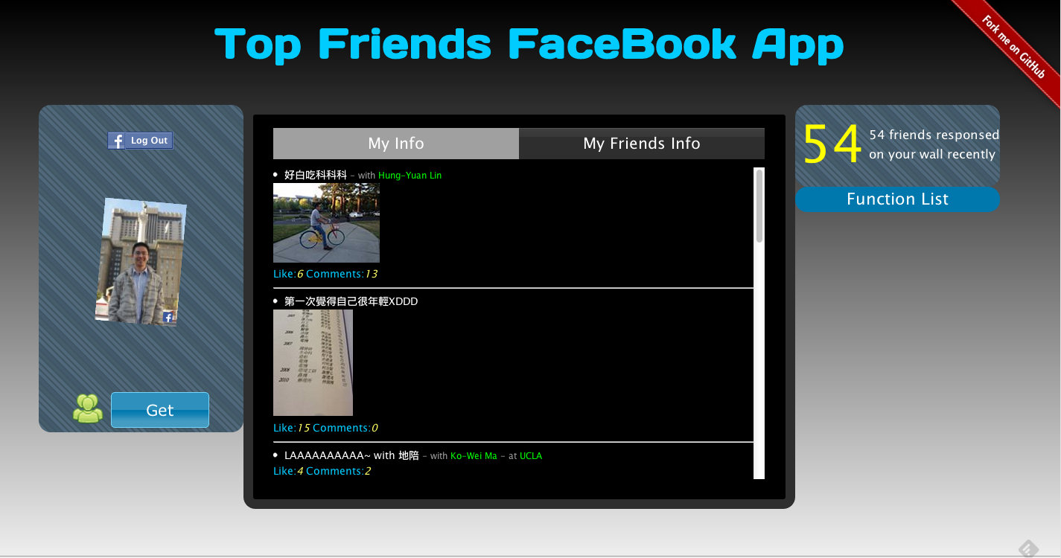
Task: Click Comments:13 under the bicycle post
Action: click(342, 274)
